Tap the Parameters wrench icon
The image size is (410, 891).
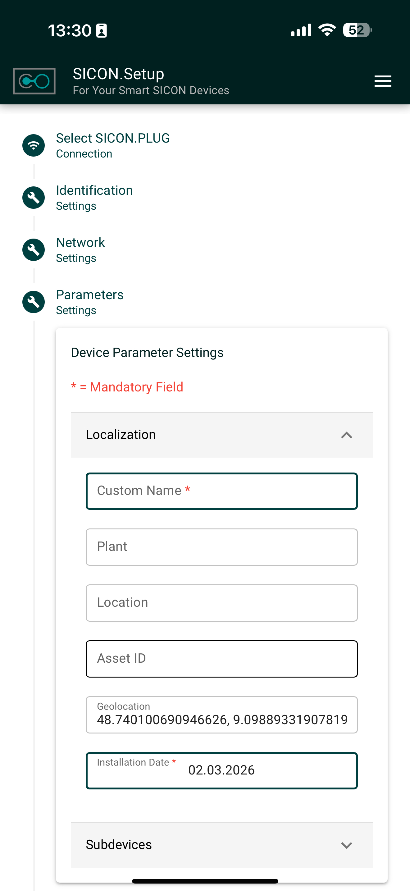click(34, 302)
